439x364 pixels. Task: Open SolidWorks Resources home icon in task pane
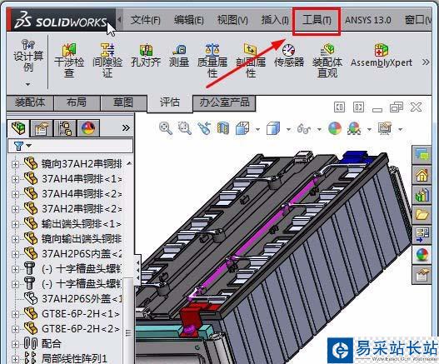tap(422, 175)
